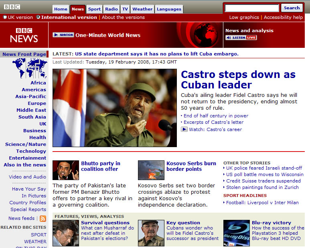Open Have Your Say link
This screenshot has height=248, width=310.
(29, 189)
